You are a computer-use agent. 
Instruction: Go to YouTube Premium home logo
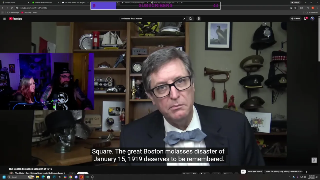pyautogui.click(x=15, y=19)
